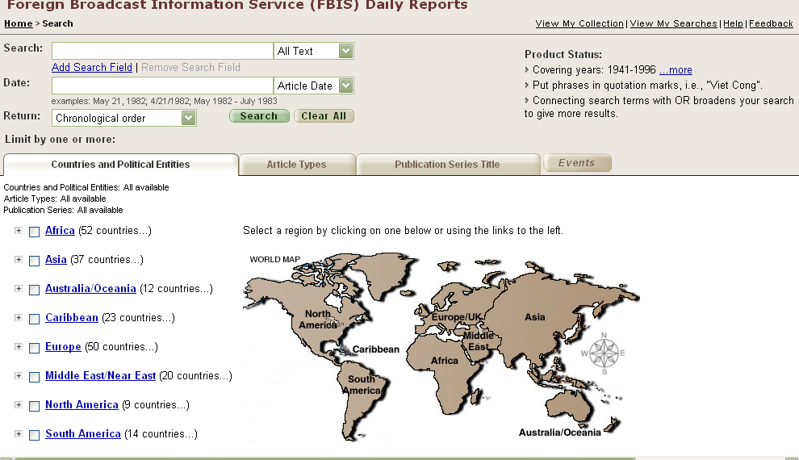Expand the Europe region tree
Viewport: 799px width, 460px height.
19,347
